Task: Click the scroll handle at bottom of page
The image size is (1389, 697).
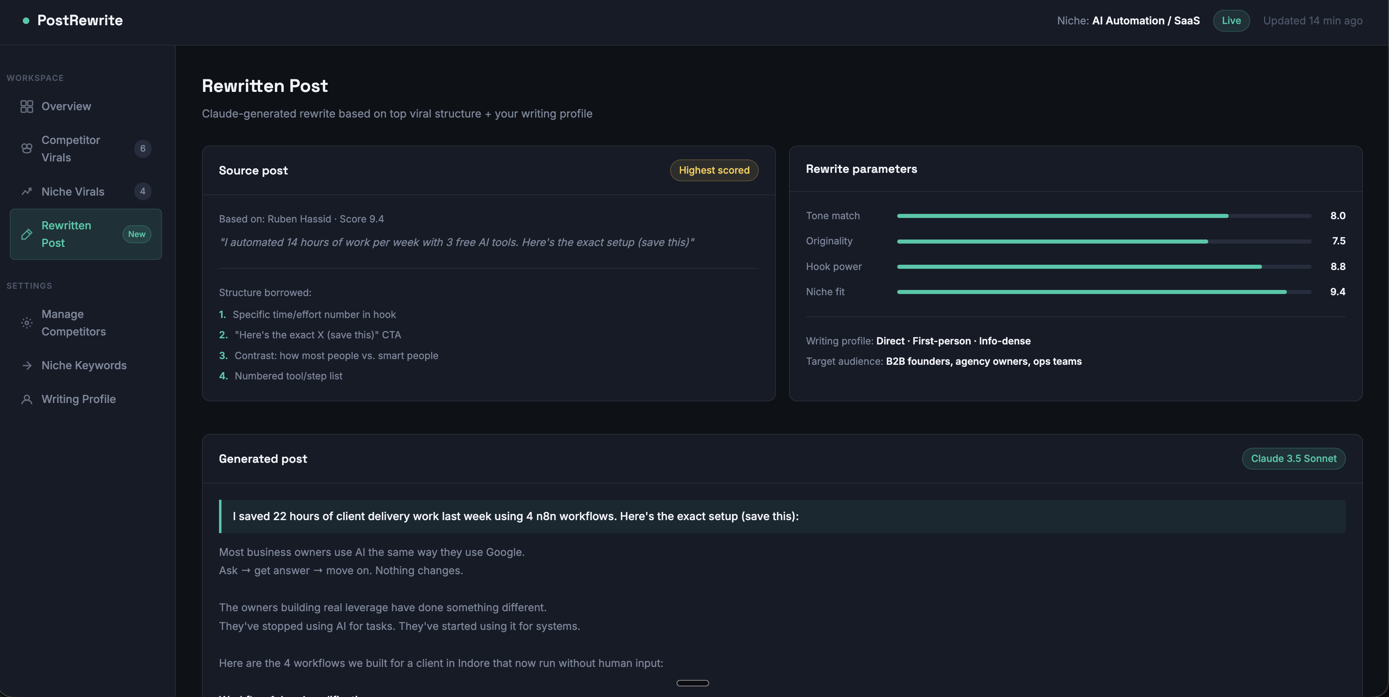Action: point(692,683)
